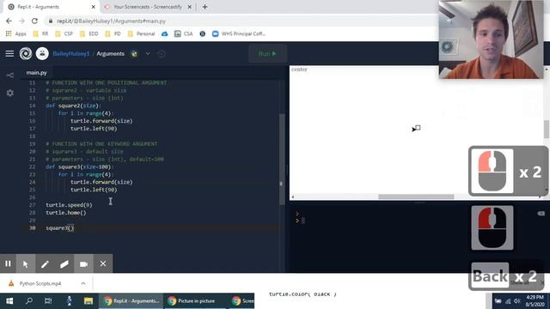
Task: Click the editor vertical scrollbar
Action: (282, 160)
